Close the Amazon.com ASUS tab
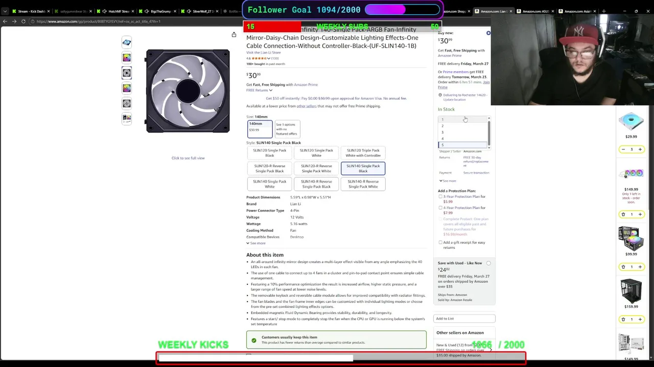This screenshot has width=654, height=367. [x=554, y=11]
